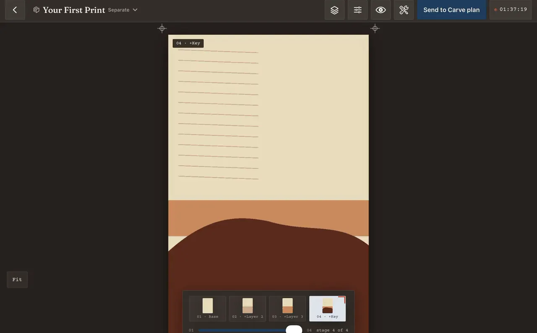Click the project cube icon beside the title

tap(36, 10)
